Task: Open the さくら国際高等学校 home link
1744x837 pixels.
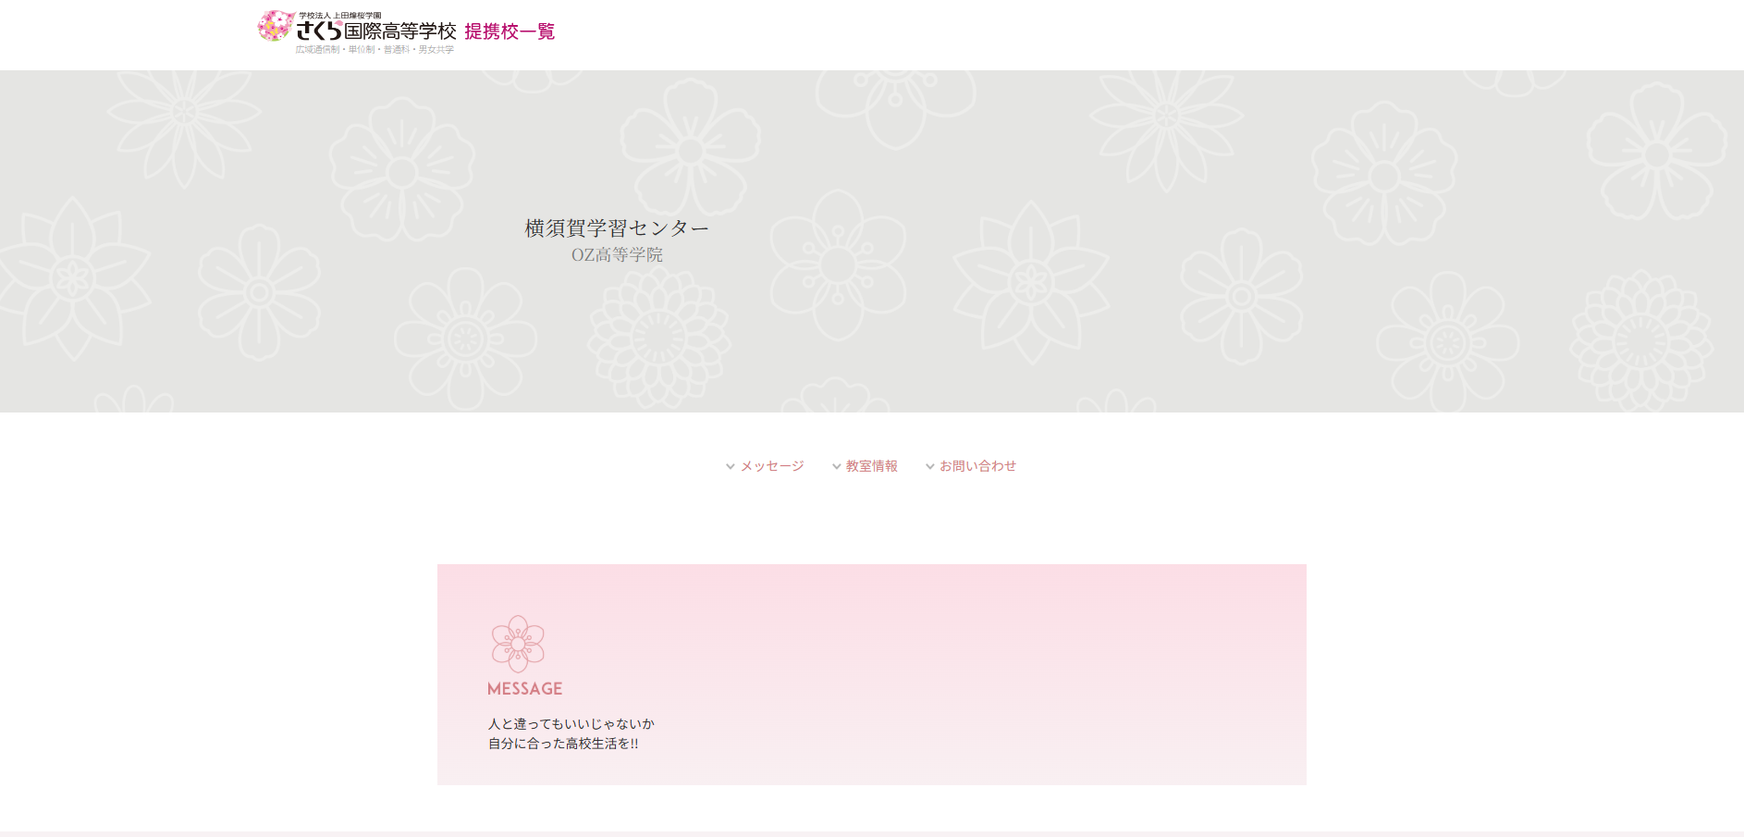Action: tap(376, 31)
